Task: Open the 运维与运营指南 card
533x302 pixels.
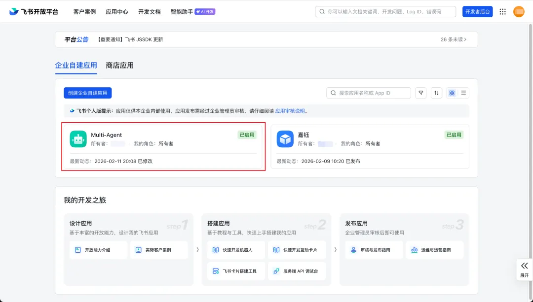Action: tap(435, 250)
